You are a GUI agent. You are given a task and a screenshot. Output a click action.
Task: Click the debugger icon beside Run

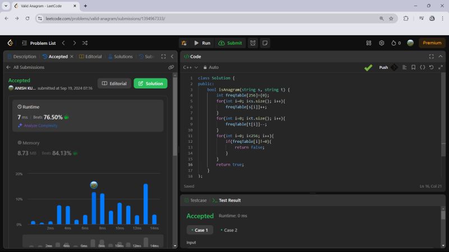coord(184,43)
